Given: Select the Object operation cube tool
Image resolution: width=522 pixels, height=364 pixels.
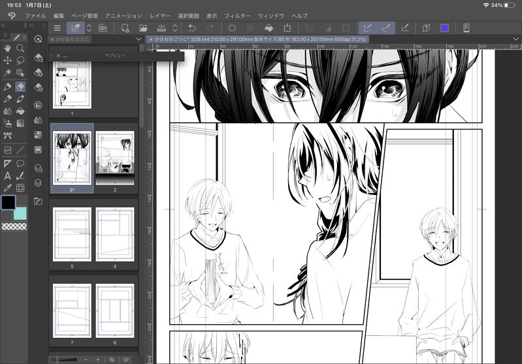Looking at the screenshot, I should click(x=20, y=72).
